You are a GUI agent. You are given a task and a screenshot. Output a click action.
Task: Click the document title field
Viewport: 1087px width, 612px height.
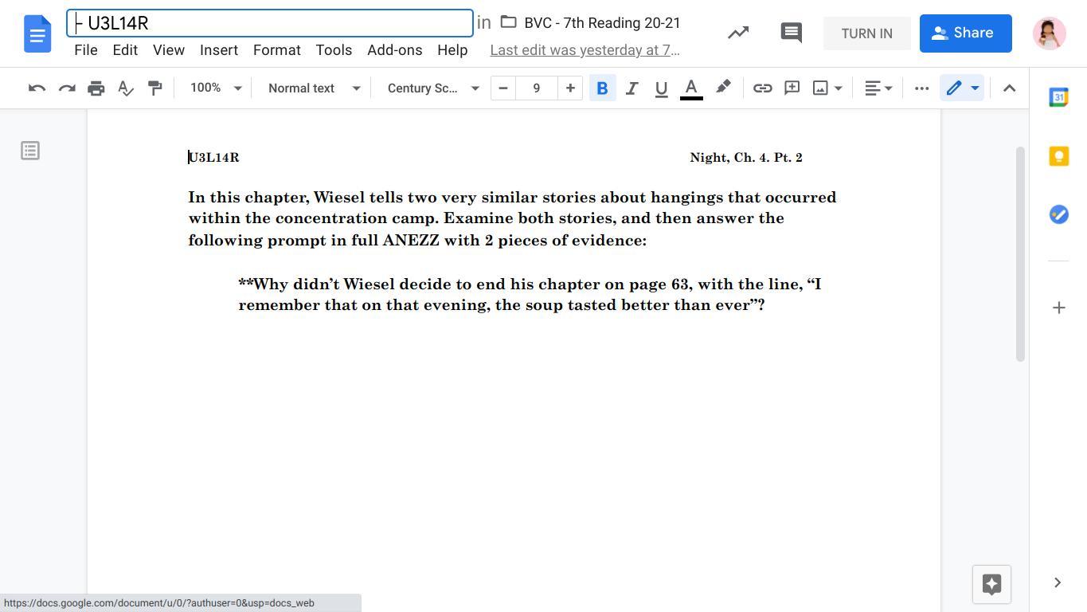pos(270,23)
